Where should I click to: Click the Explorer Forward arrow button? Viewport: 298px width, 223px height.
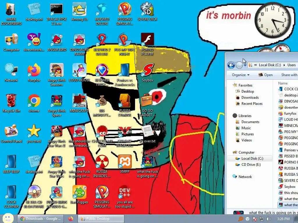[239, 65]
